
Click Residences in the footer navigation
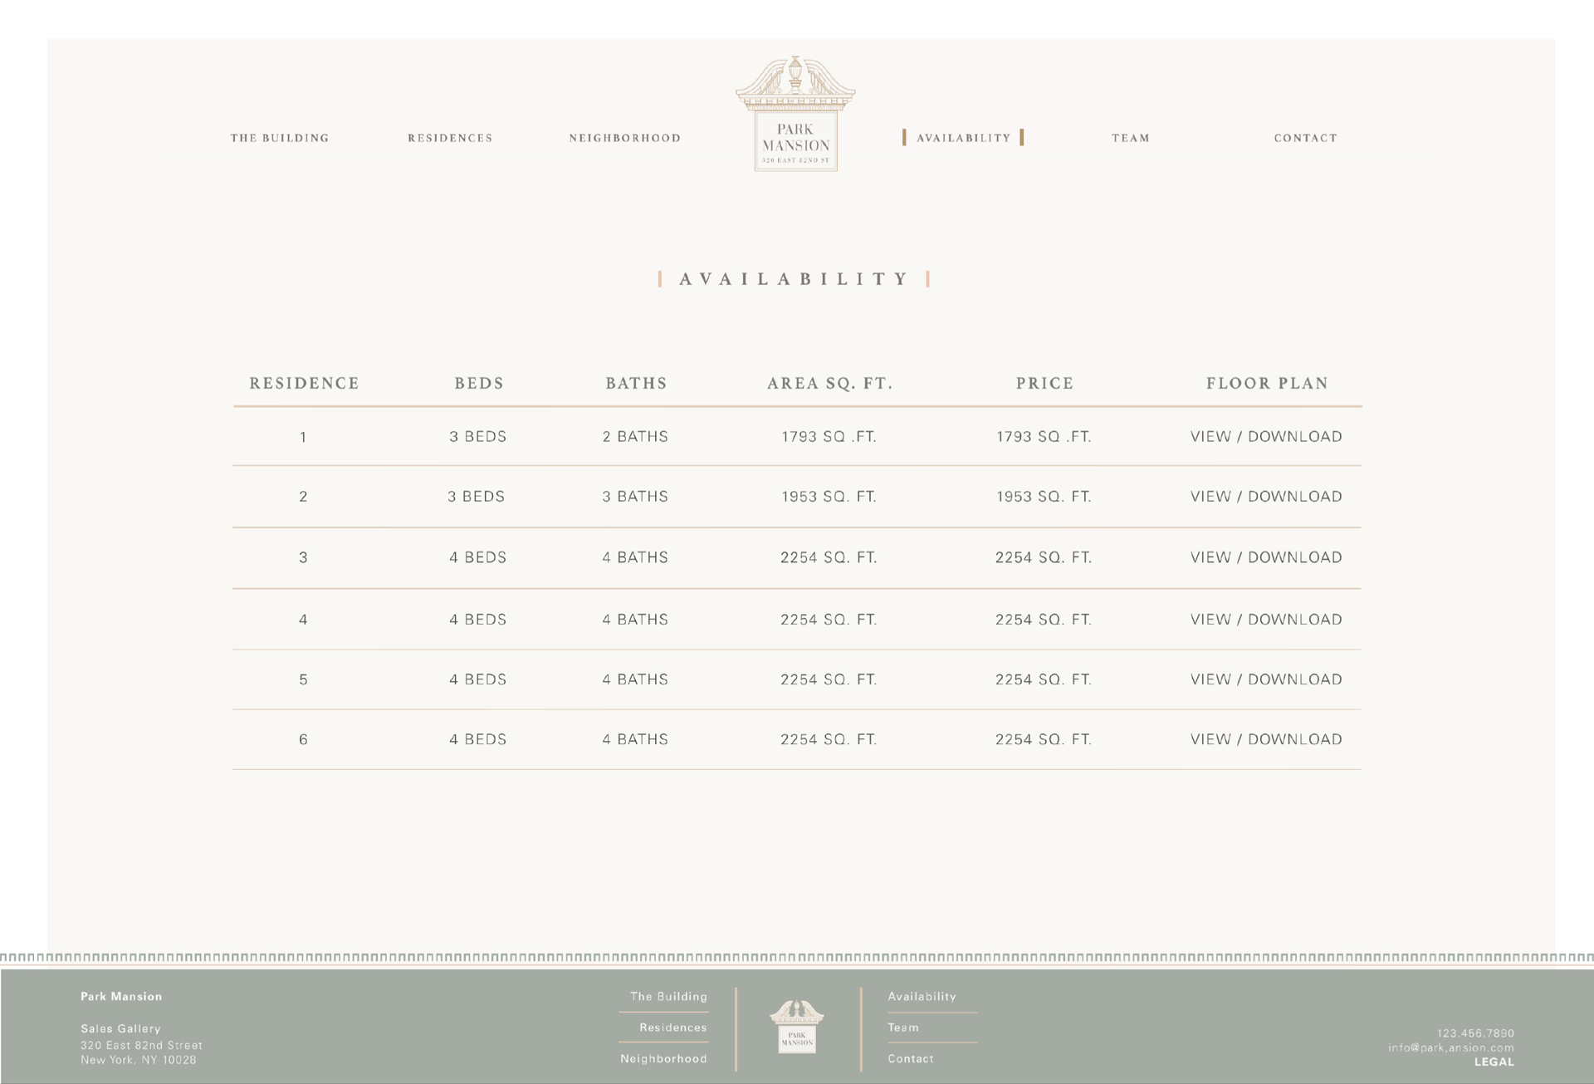pos(673,1028)
